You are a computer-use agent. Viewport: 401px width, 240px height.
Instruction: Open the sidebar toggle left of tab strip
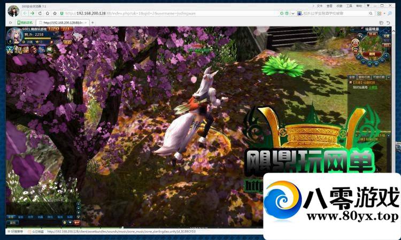10,23
